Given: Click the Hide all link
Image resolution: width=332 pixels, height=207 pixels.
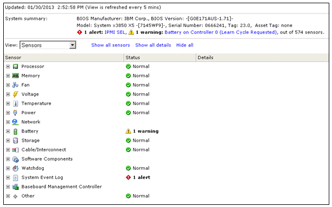Looking at the screenshot, I should point(185,45).
